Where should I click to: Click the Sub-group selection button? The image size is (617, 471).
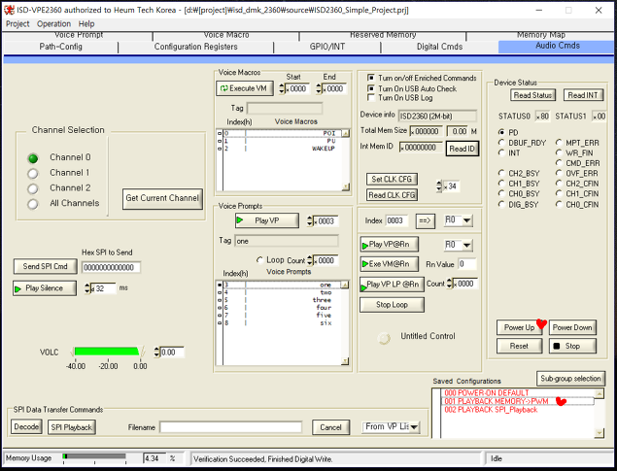570,378
